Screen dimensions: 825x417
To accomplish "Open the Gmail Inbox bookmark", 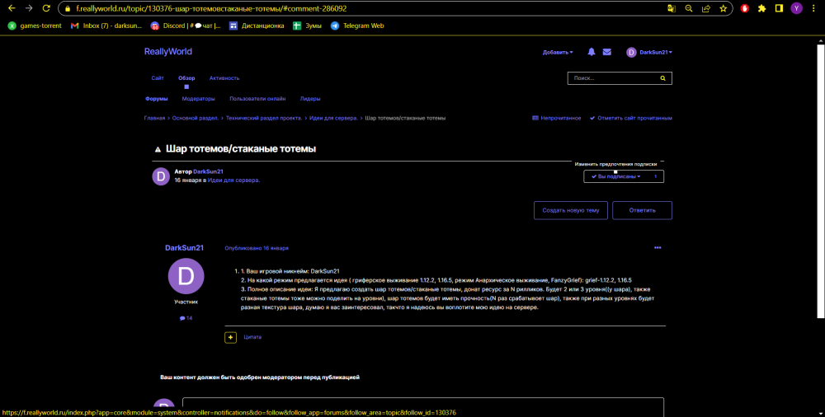I will click(x=106, y=26).
